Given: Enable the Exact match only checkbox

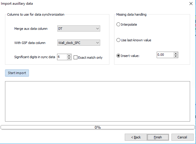Looking at the screenshot, I should (x=76, y=58).
